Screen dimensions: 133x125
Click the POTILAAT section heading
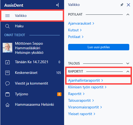tap(75, 14)
